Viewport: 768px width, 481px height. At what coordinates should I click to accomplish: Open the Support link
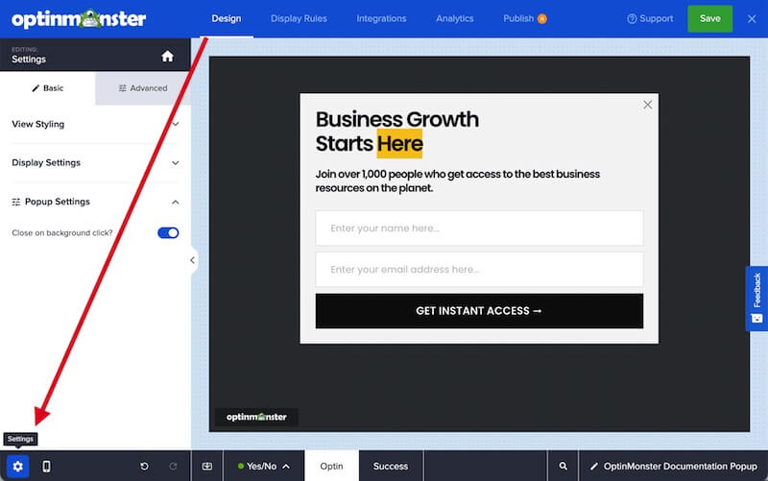point(650,18)
